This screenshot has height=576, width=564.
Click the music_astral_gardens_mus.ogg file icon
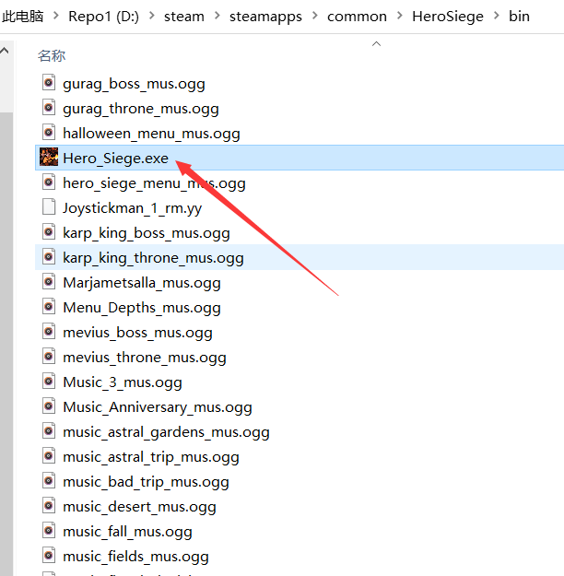49,431
